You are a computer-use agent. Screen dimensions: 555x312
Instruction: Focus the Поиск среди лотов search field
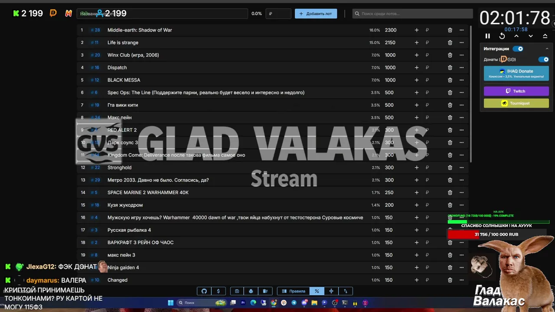coord(412,13)
